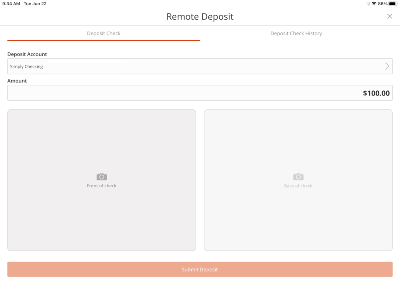The height and width of the screenshot is (300, 400).
Task: Tap the Tue Jun 22 date
Action: tap(35, 4)
